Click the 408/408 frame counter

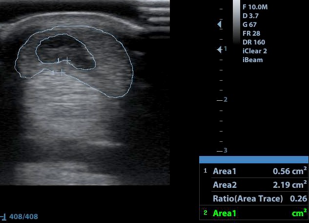coord(23,216)
